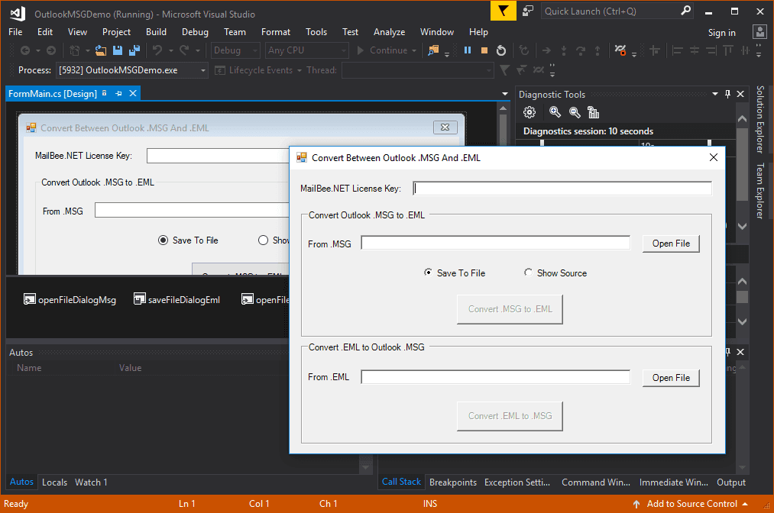Click the MailBee.NET License Key input in running dialog
The image size is (774, 513).
coord(562,189)
